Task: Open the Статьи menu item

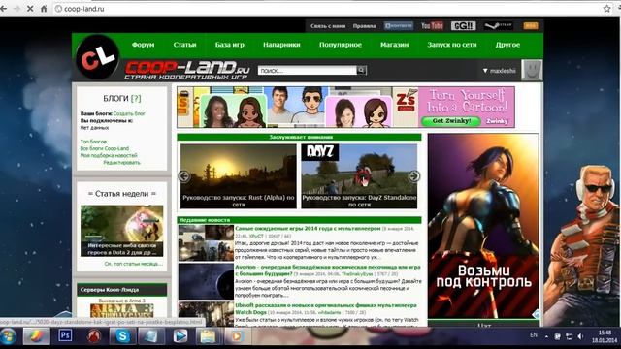Action: pos(184,45)
